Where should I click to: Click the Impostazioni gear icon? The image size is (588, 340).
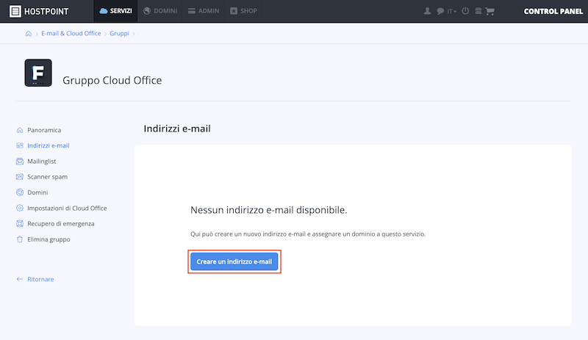pos(20,208)
